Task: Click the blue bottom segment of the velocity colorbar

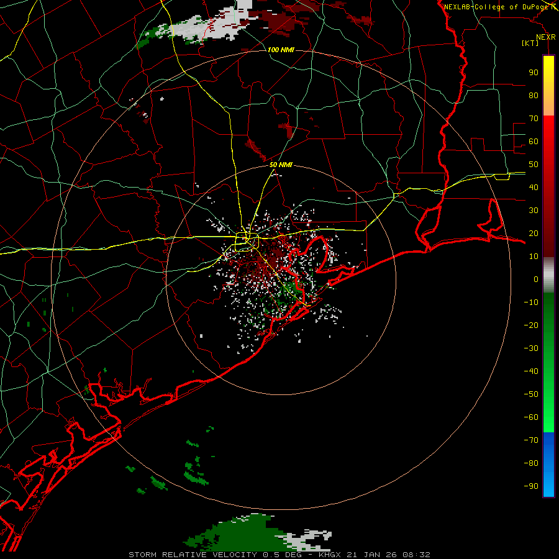Action: (548, 465)
